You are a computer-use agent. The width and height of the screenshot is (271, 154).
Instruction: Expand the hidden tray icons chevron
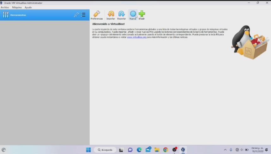(225, 150)
